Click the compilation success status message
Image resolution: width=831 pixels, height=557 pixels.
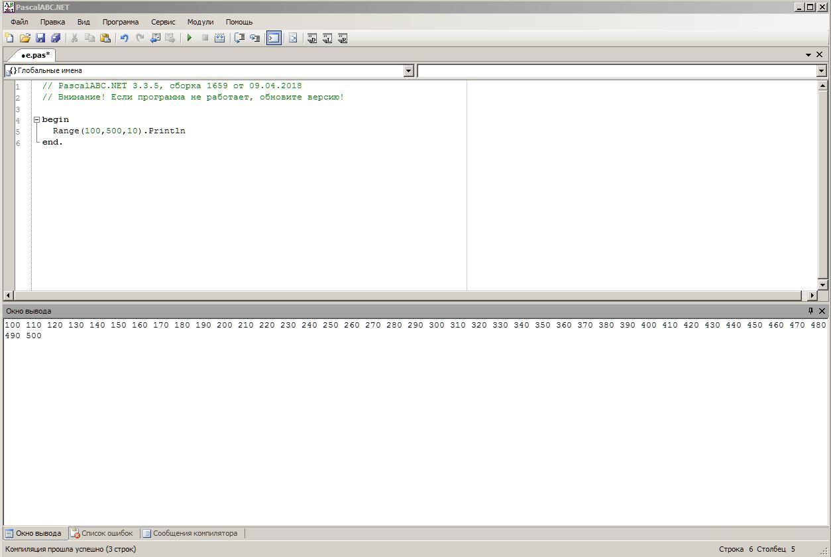click(x=71, y=549)
